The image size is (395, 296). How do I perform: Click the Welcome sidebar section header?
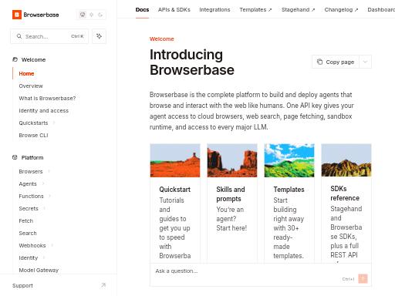[x=33, y=59]
